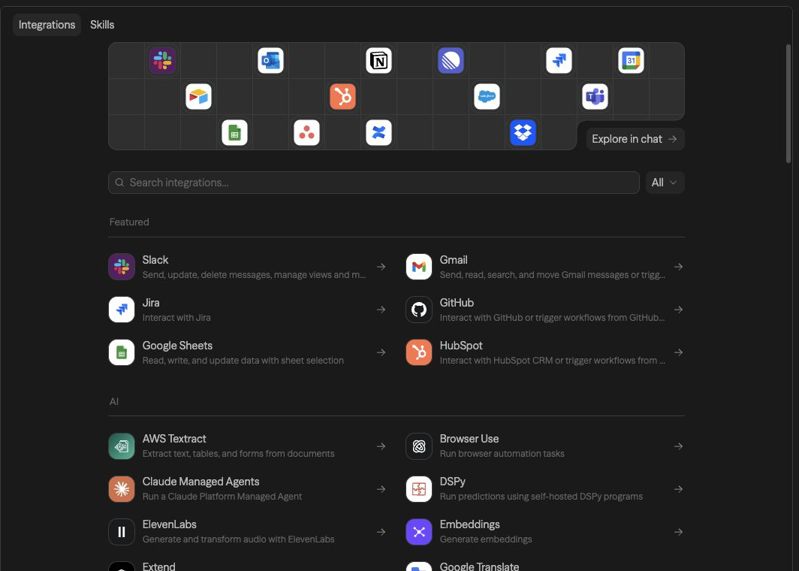Select the ElevenLabs integration title

[x=169, y=524]
